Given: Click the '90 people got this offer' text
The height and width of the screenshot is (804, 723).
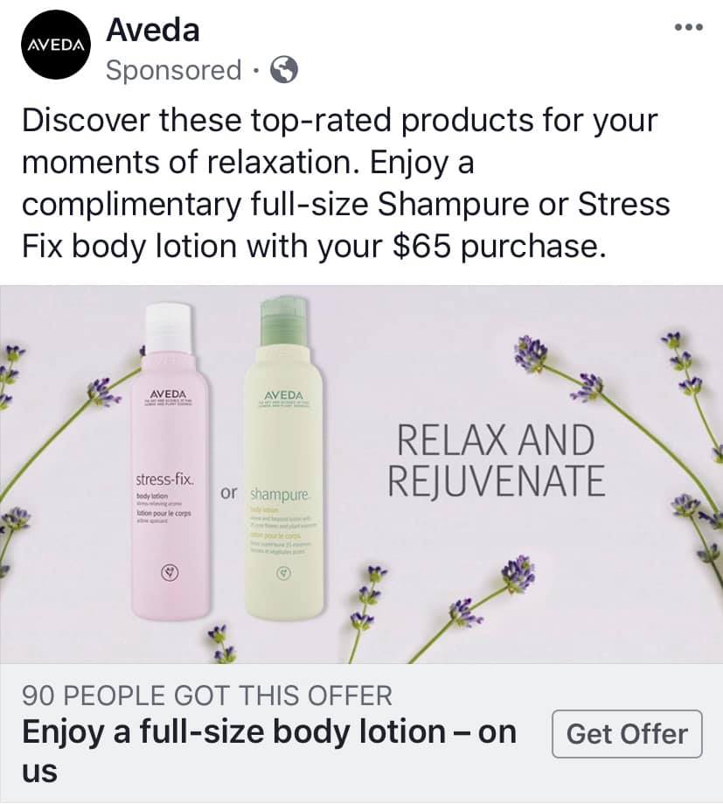Looking at the screenshot, I should coord(207,696).
